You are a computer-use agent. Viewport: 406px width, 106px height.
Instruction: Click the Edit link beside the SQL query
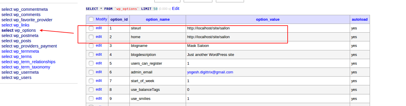tap(176, 8)
